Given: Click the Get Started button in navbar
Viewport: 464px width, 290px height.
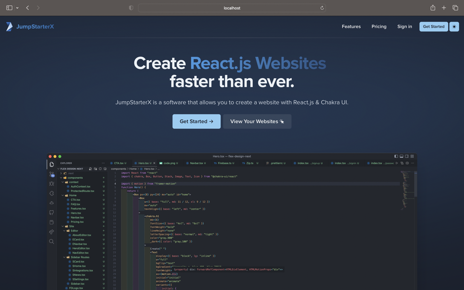Looking at the screenshot, I should (x=434, y=26).
